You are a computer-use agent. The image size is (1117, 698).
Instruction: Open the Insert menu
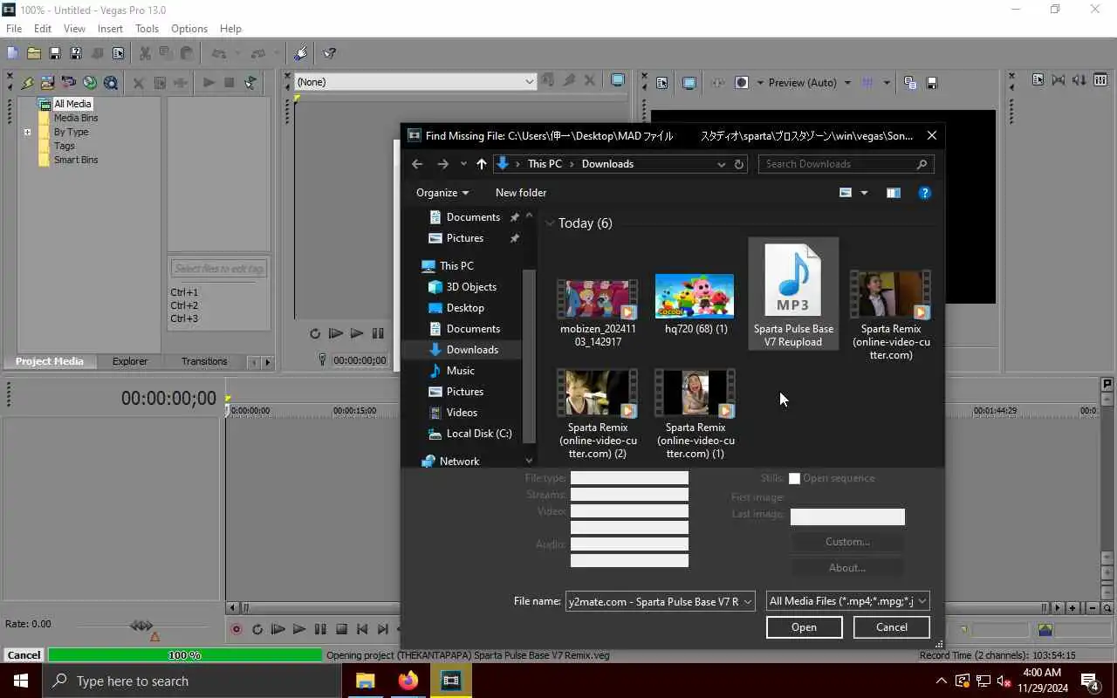tap(110, 29)
